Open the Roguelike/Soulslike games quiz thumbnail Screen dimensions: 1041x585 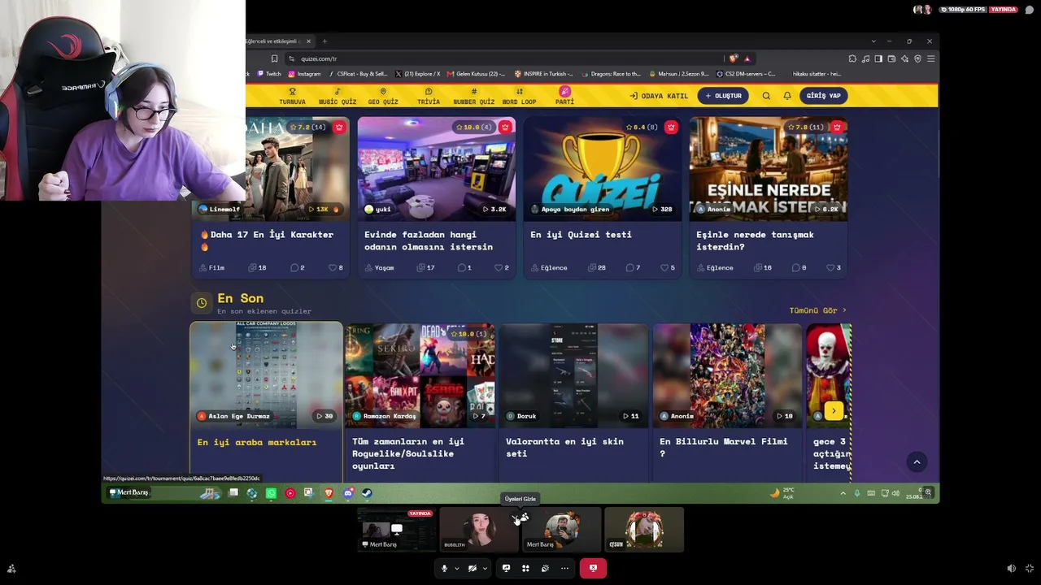[x=420, y=376]
